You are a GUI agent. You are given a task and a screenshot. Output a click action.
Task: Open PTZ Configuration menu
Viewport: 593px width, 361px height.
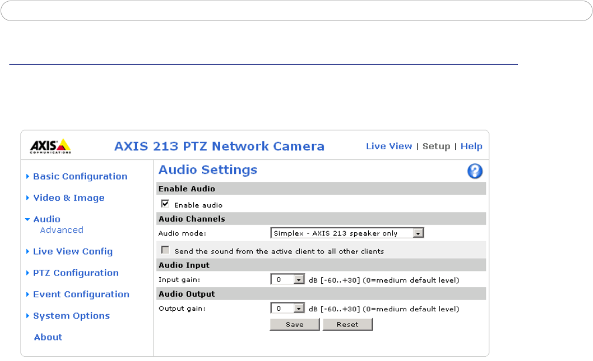coord(76,273)
